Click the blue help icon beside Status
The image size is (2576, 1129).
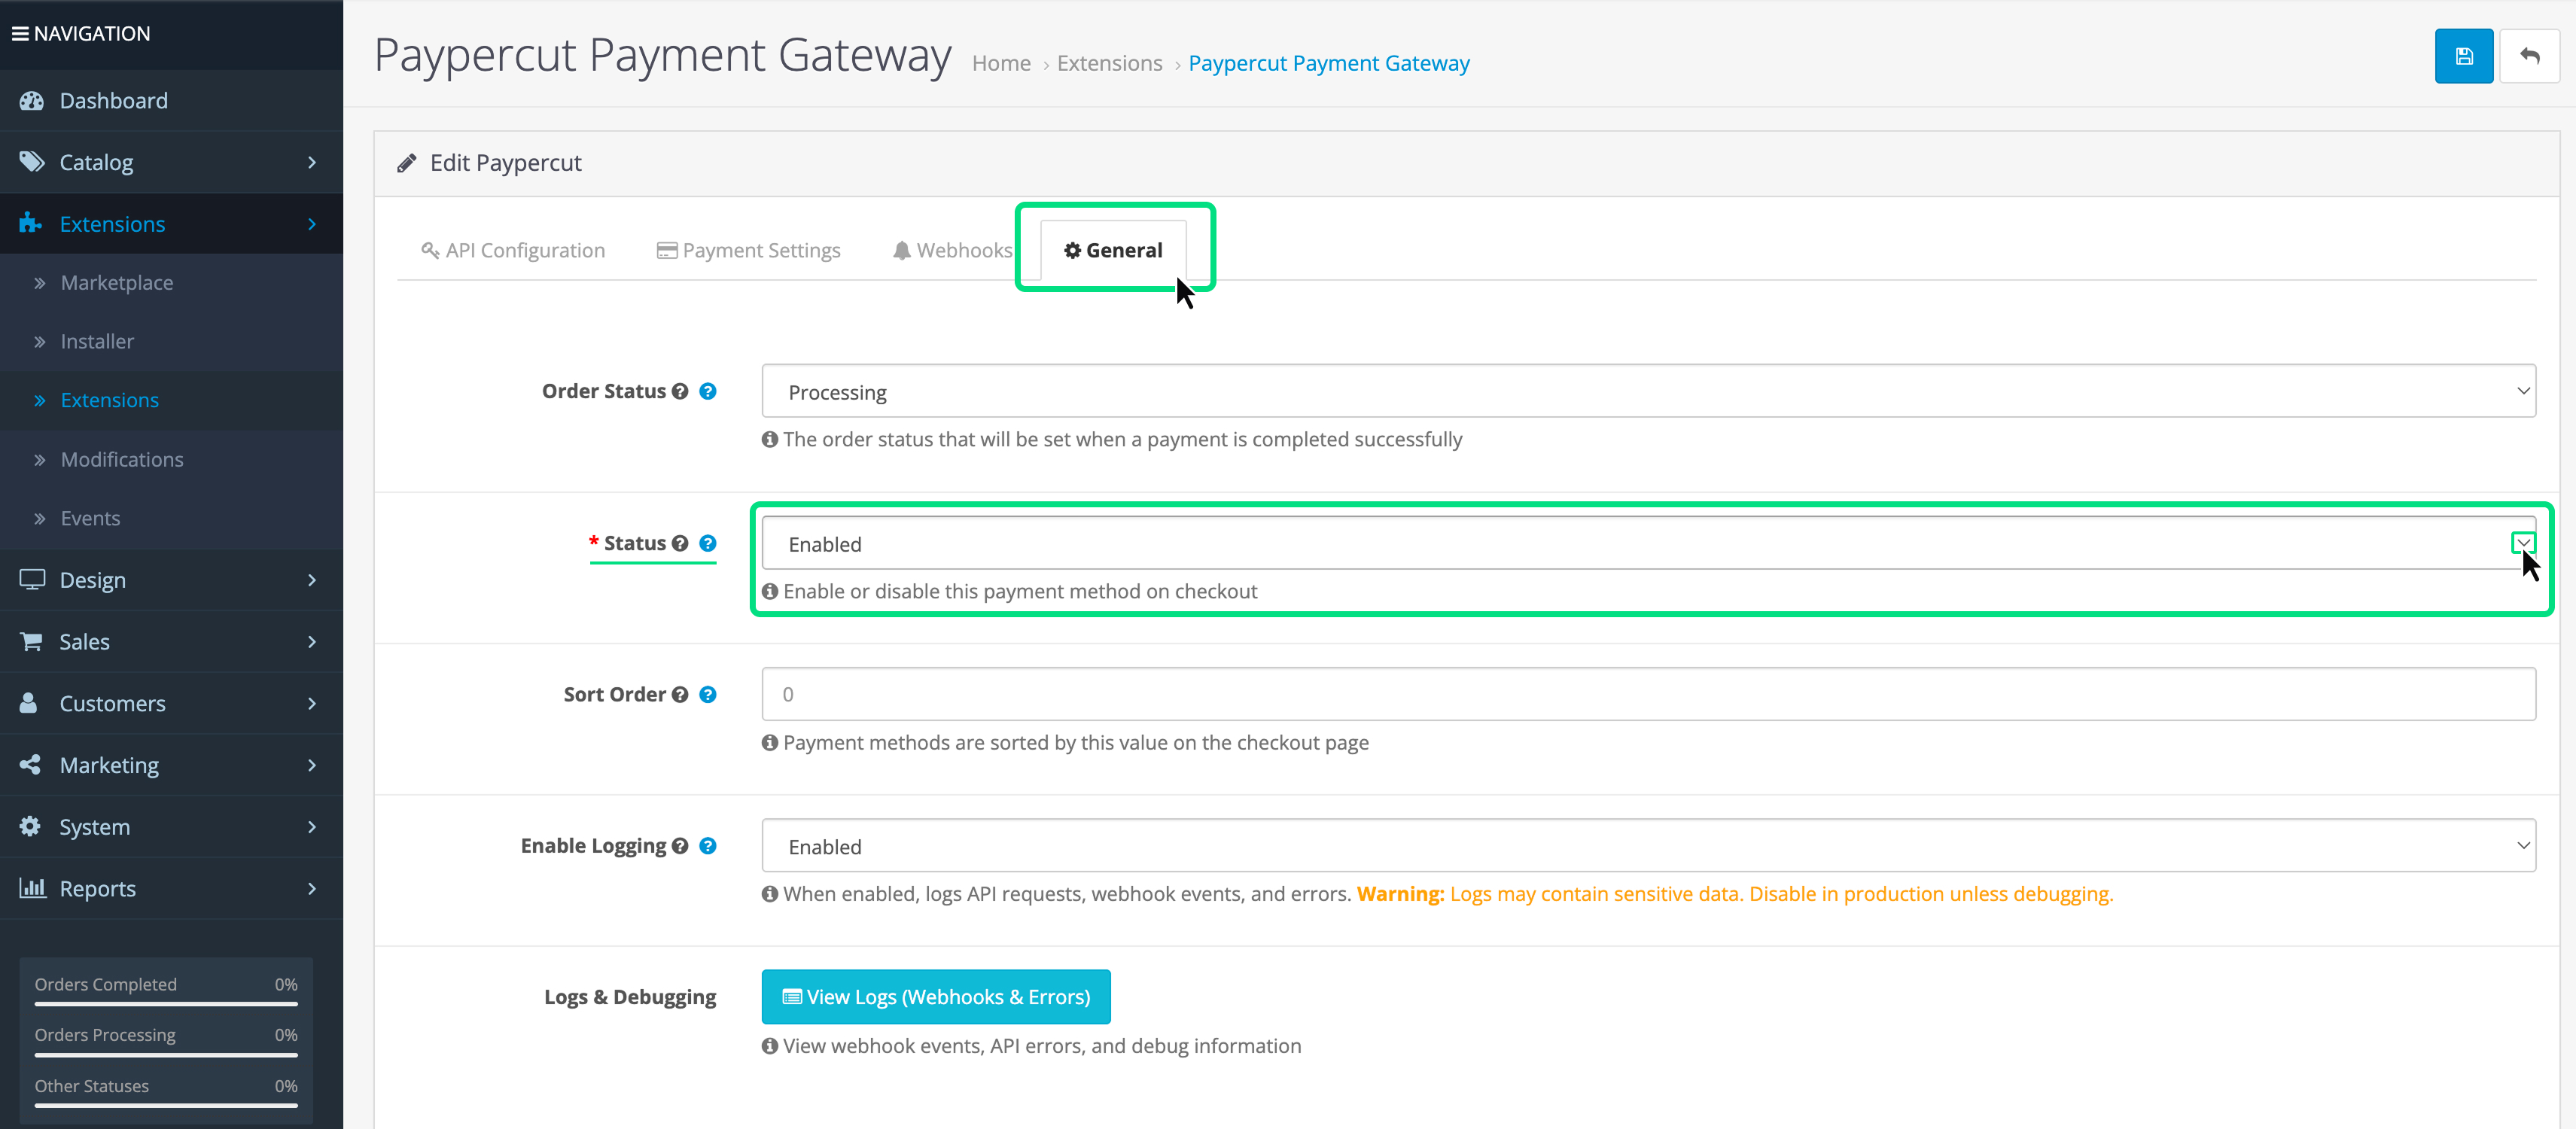tap(708, 543)
